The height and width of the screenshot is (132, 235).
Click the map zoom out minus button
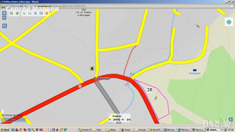(x=4, y=18)
